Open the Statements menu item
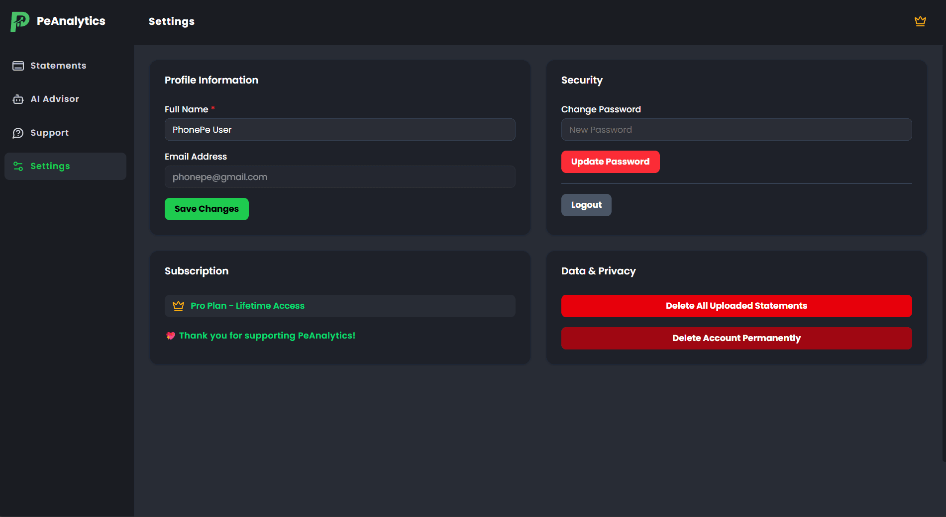This screenshot has width=946, height=517. [58, 66]
